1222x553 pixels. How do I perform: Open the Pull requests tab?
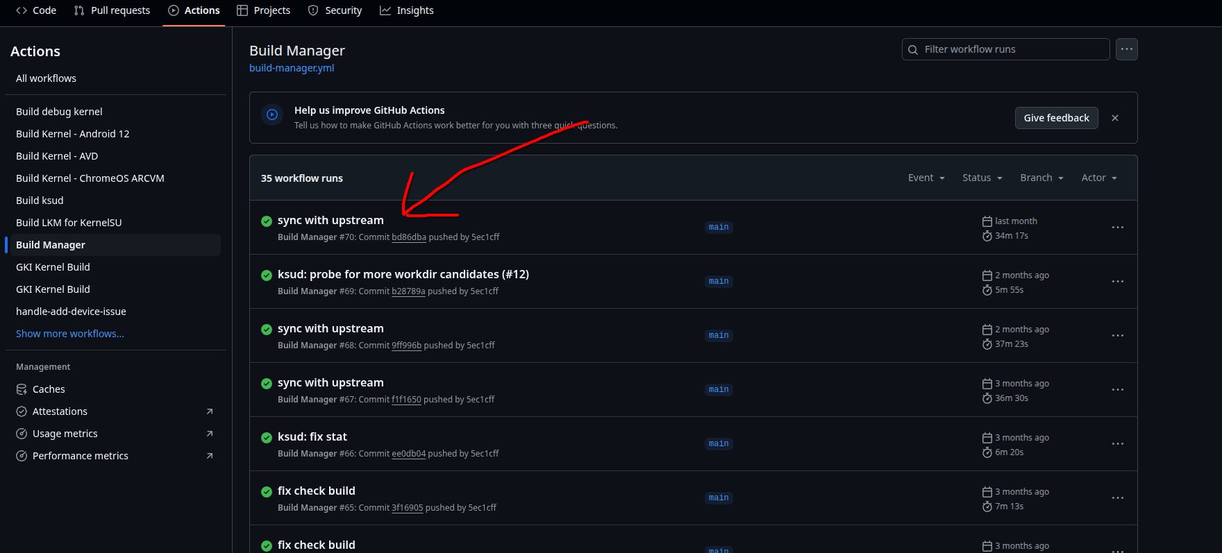pos(112,10)
